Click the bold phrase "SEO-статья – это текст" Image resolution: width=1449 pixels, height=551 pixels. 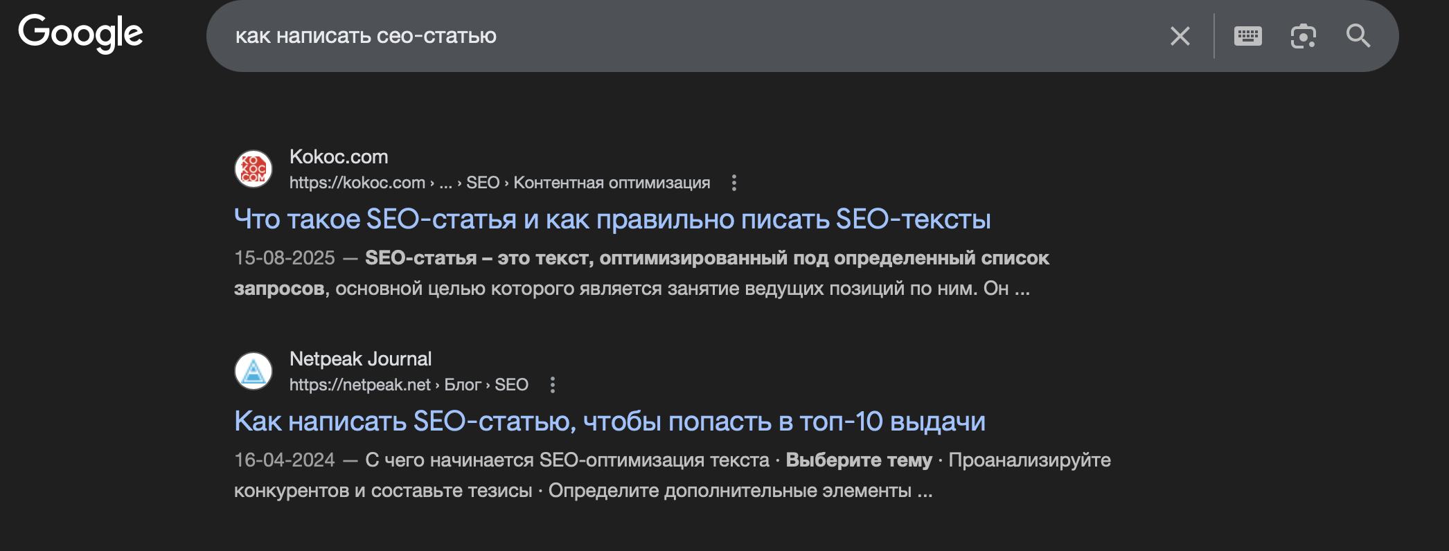pyautogui.click(x=479, y=258)
